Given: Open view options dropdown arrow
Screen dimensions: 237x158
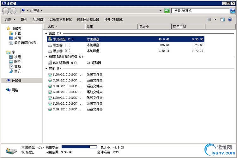Looking at the screenshot, I should click(x=216, y=20).
